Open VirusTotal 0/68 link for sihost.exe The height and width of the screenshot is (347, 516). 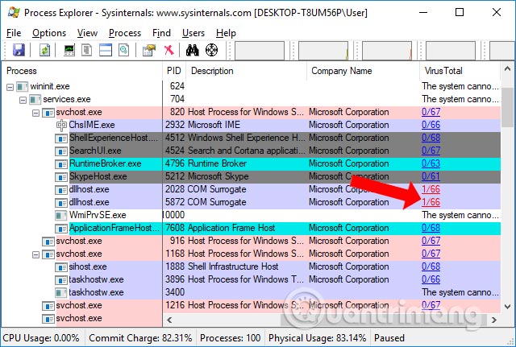tap(431, 266)
